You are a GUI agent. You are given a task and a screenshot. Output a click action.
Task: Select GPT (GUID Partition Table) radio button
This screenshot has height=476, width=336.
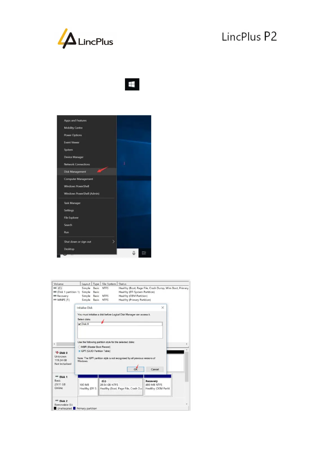point(79,351)
